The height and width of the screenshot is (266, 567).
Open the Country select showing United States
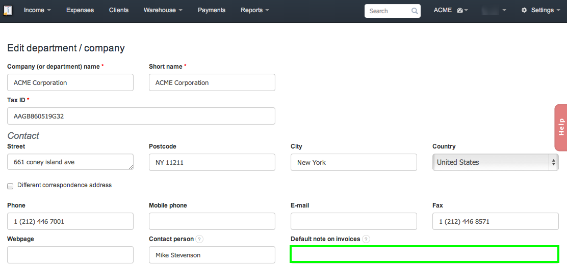click(x=496, y=162)
